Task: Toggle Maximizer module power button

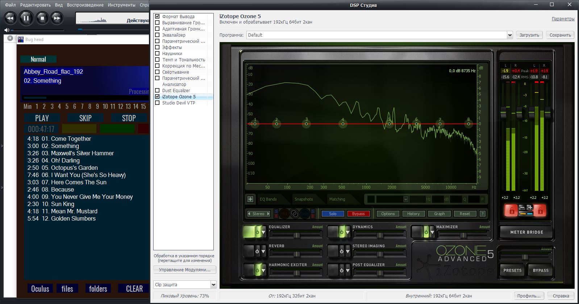Action: 426,232
